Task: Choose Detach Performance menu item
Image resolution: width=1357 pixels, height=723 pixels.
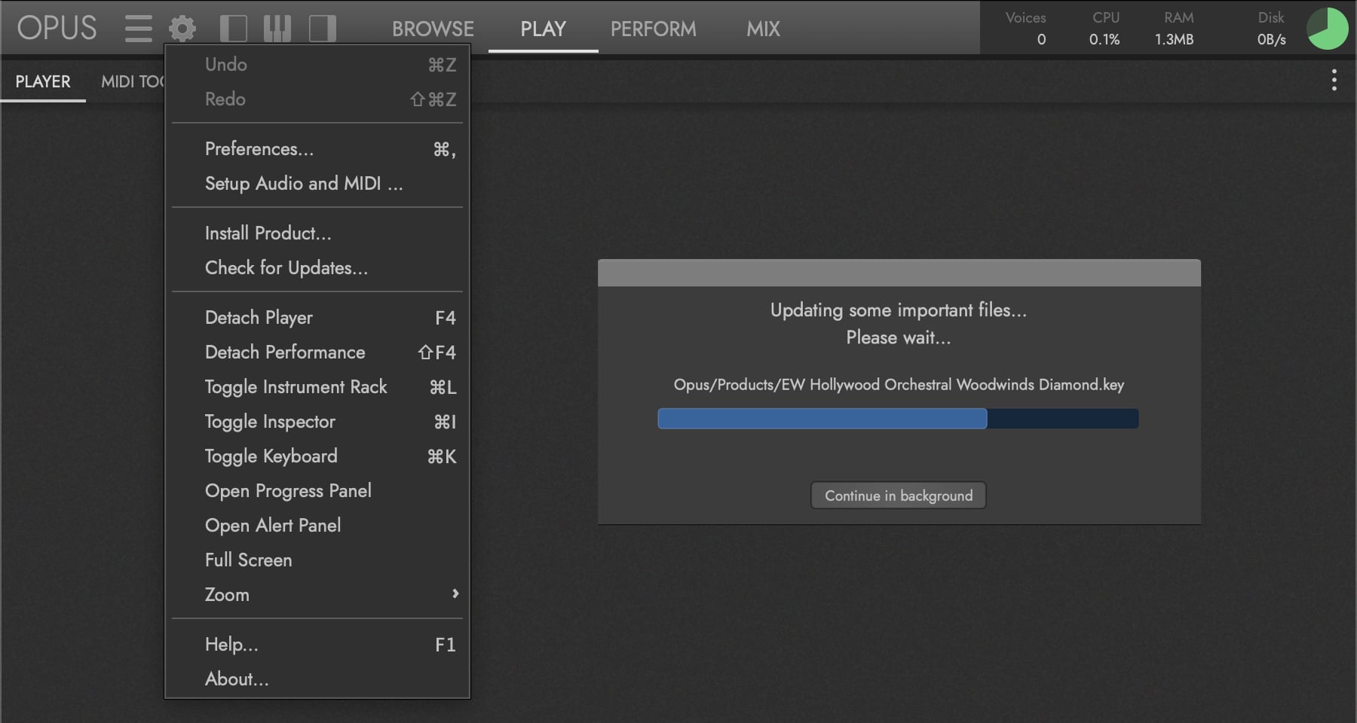Action: [317, 352]
